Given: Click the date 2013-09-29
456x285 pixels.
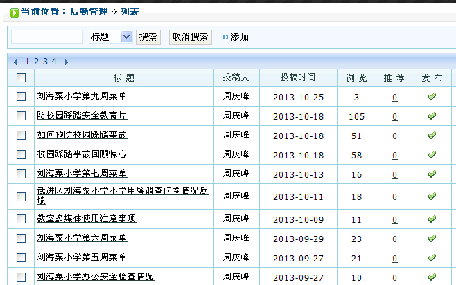Looking at the screenshot, I should [x=298, y=239].
